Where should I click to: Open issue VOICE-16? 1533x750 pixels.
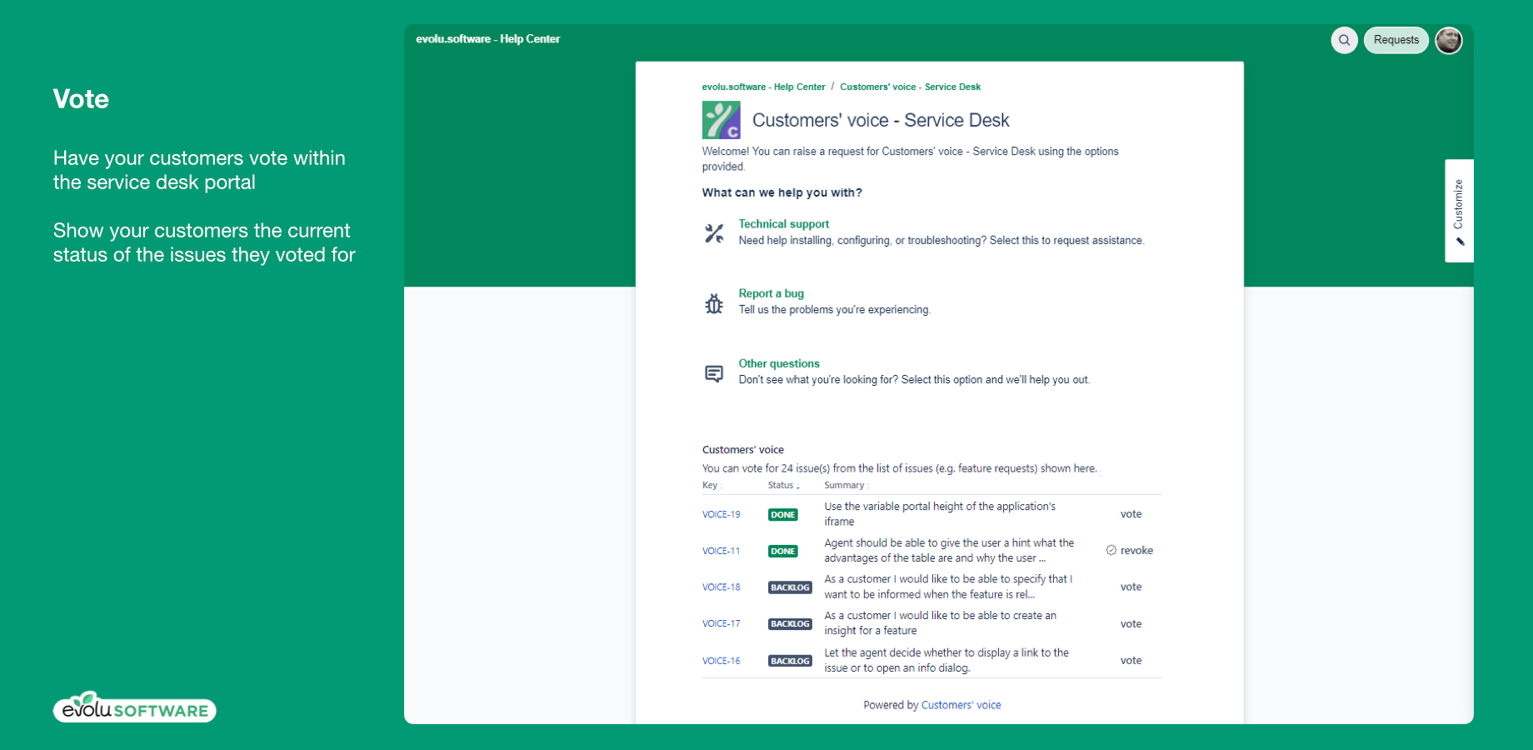coord(722,661)
